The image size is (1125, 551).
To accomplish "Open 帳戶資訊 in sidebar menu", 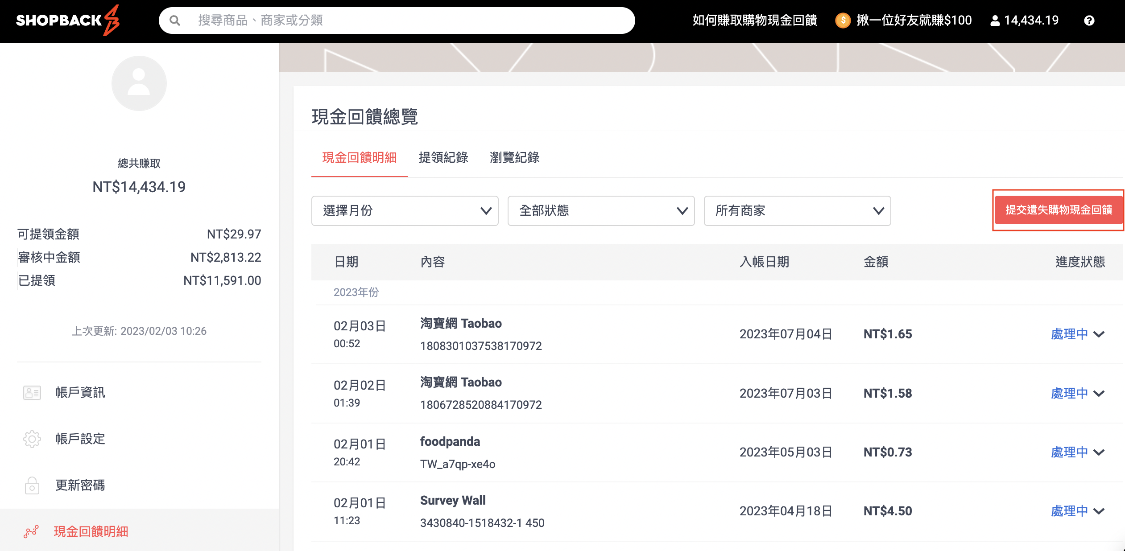I will [80, 393].
